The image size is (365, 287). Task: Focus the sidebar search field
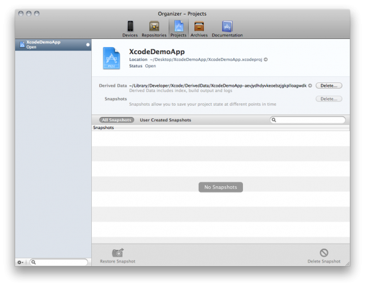[59, 262]
